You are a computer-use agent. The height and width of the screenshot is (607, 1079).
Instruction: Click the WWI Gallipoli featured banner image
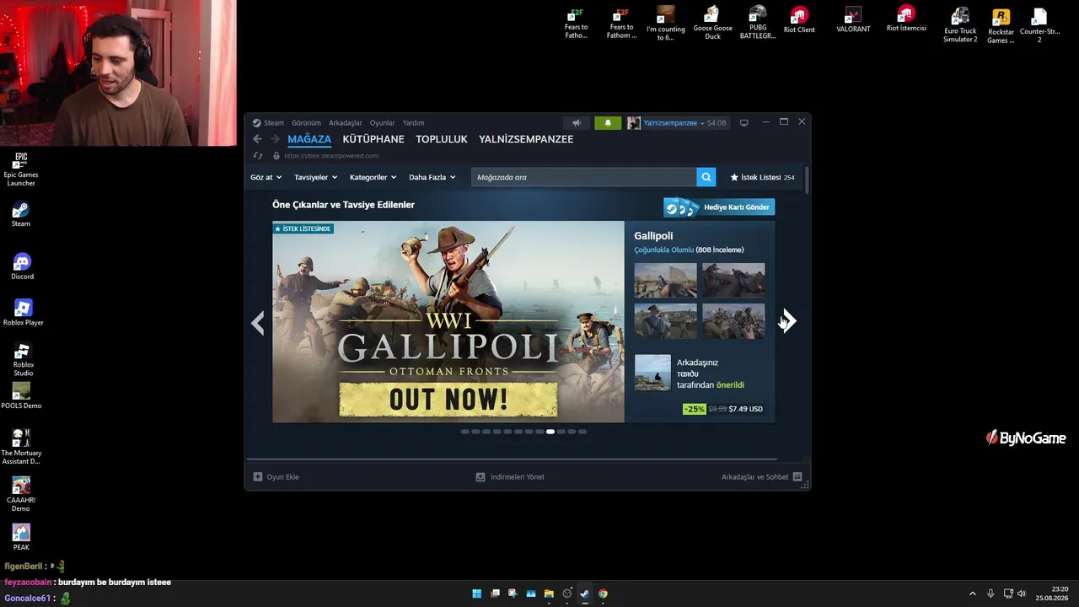click(448, 322)
